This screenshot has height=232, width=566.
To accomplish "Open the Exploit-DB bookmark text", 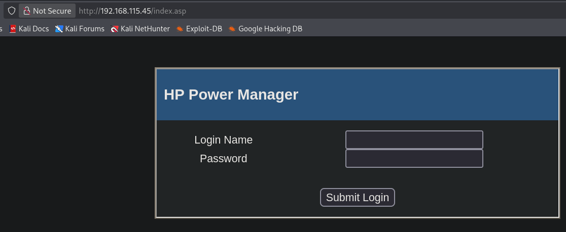I will [x=204, y=29].
